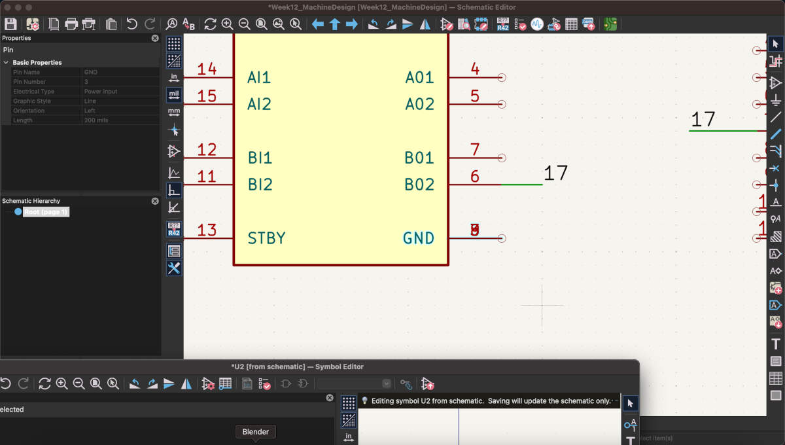
Task: Toggle the R?? R42 icon in the left toolbar
Action: click(x=174, y=229)
